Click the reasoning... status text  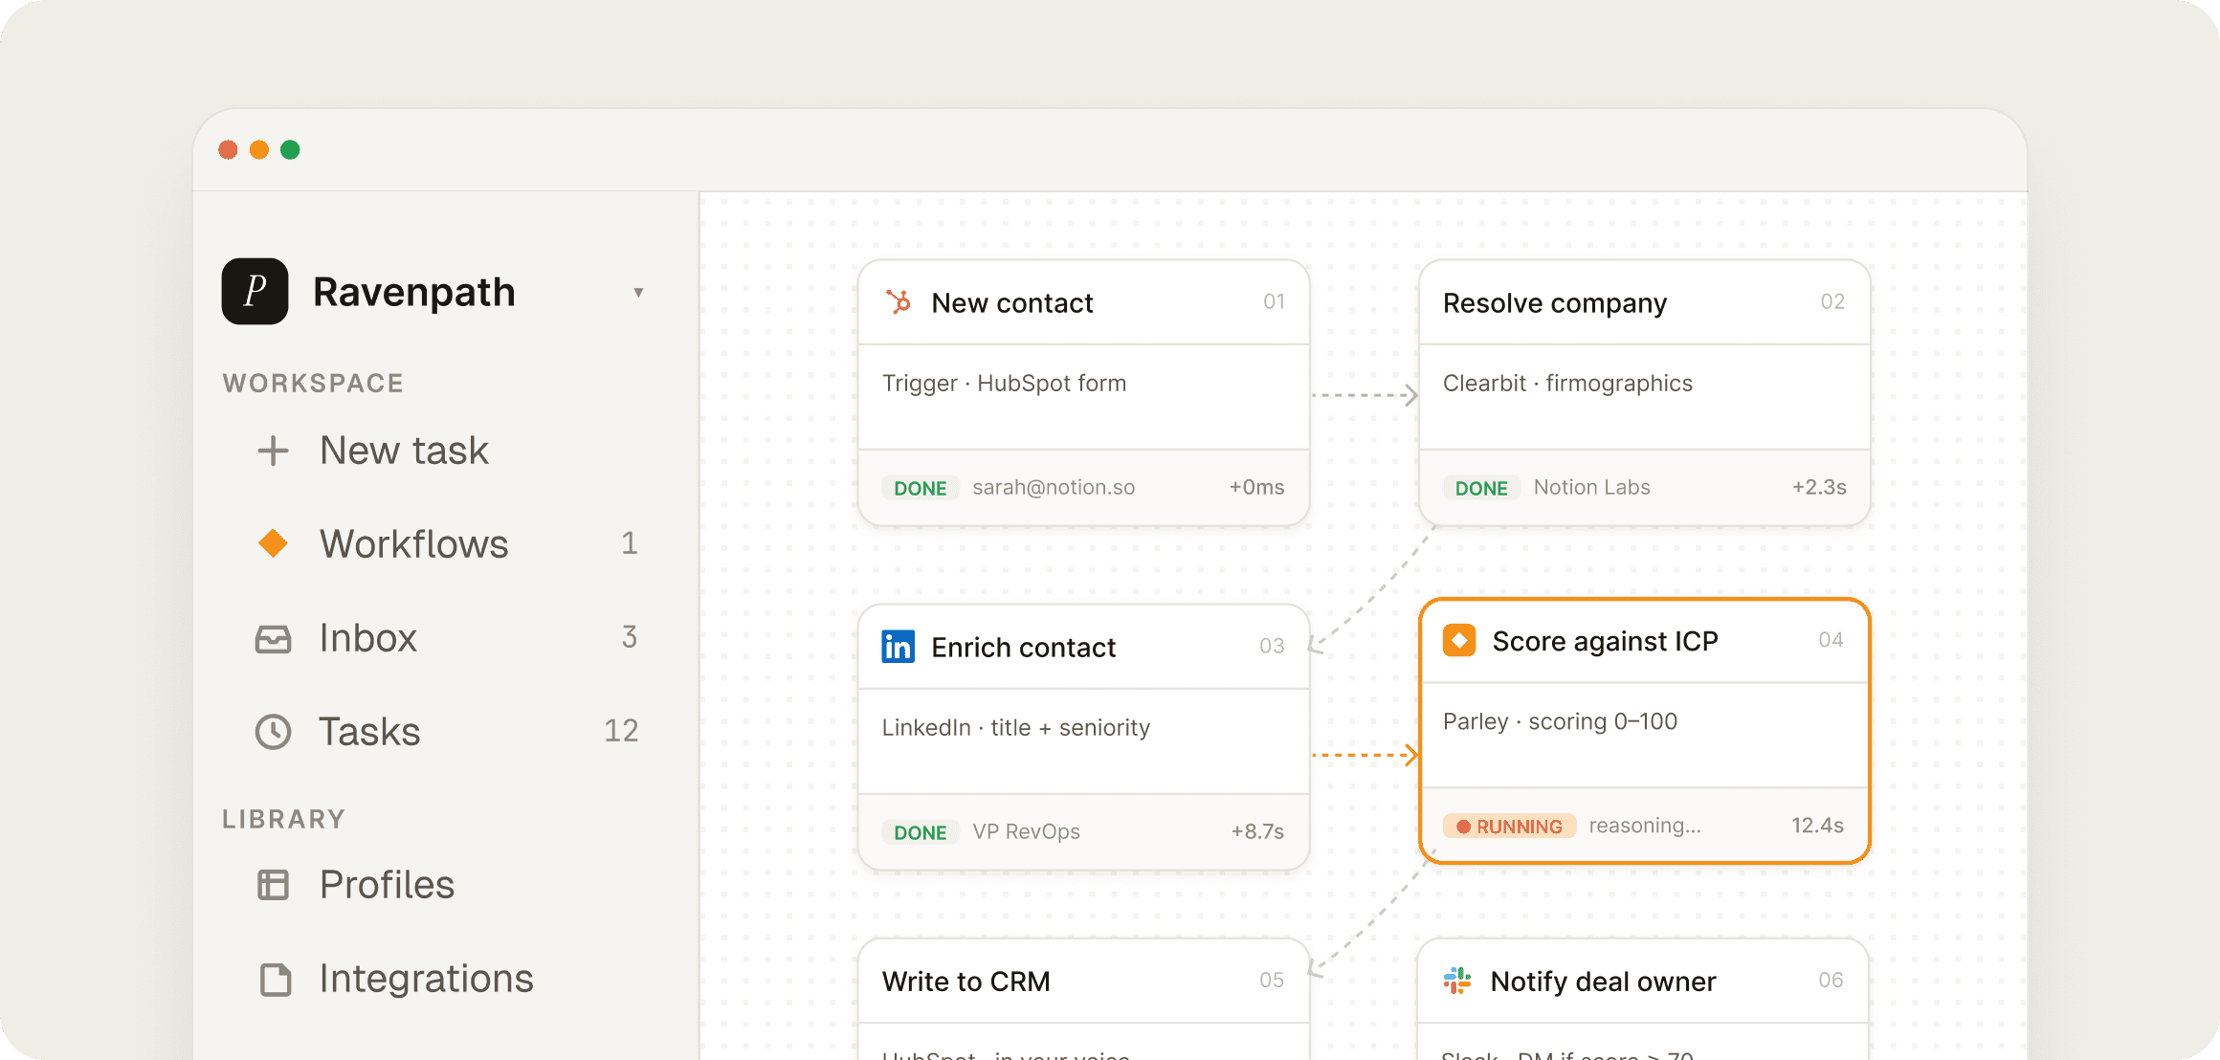coord(1645,826)
